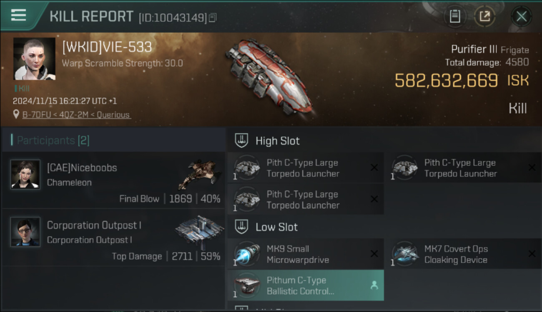This screenshot has height=312, width=542.
Task: Open Niceboobs participant portrait
Action: point(25,174)
